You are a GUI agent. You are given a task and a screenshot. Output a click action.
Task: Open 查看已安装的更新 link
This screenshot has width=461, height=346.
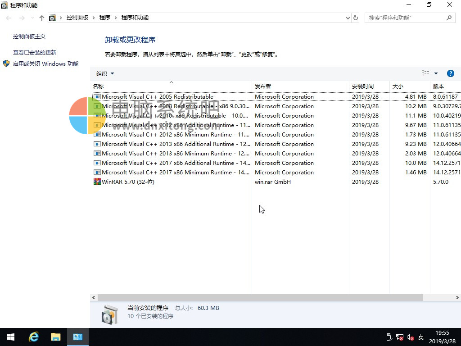[34, 52]
